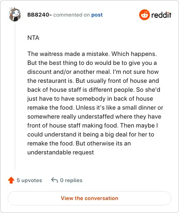
Task: Click the "View the conversation" button
Action: pos(89,198)
